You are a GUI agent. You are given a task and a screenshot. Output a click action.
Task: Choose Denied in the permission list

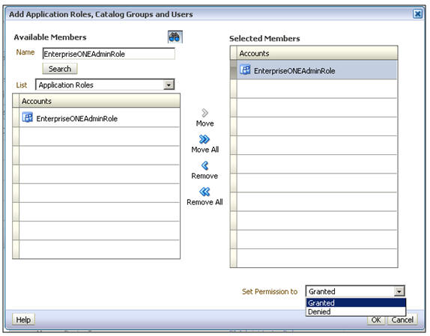[356, 311]
